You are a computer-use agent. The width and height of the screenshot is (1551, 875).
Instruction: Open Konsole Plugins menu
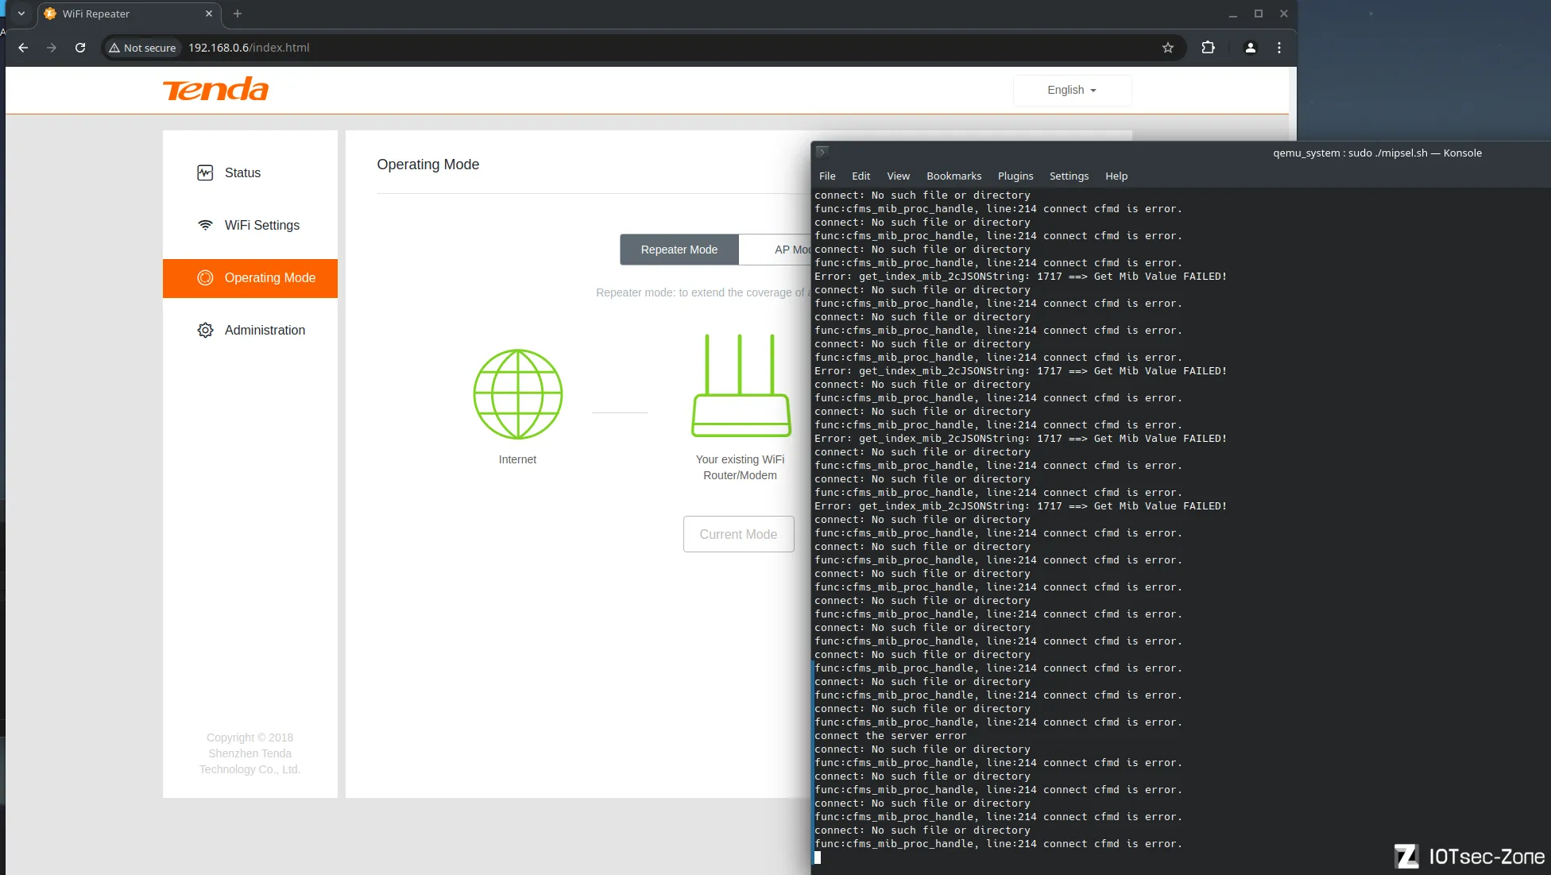click(x=1015, y=176)
